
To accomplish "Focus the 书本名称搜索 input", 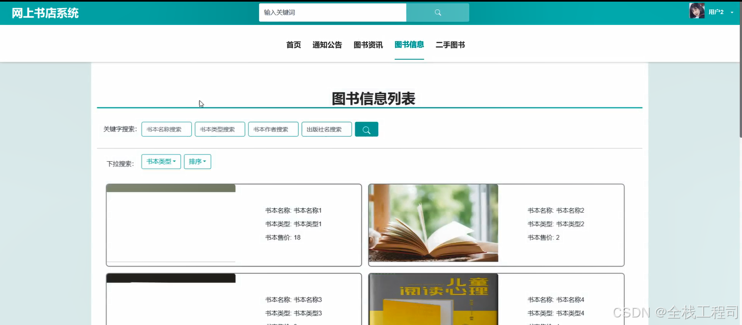I will point(167,129).
